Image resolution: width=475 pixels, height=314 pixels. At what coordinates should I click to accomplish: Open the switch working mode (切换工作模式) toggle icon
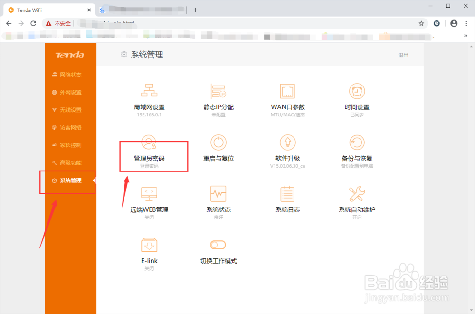218,245
